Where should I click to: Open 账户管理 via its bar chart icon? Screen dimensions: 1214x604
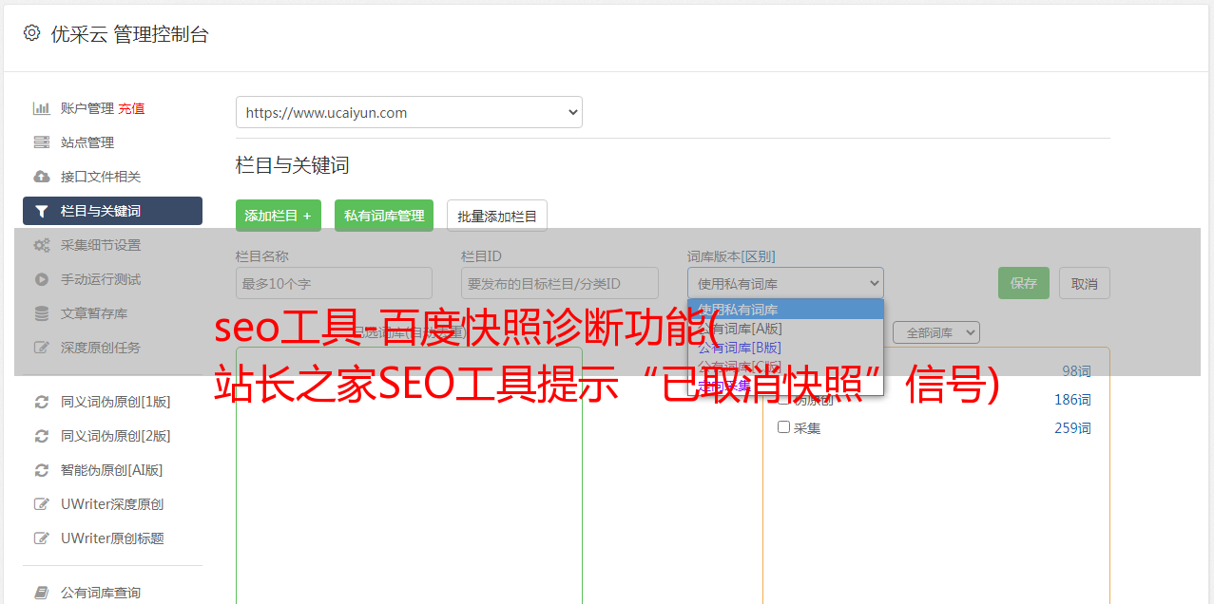click(x=42, y=108)
